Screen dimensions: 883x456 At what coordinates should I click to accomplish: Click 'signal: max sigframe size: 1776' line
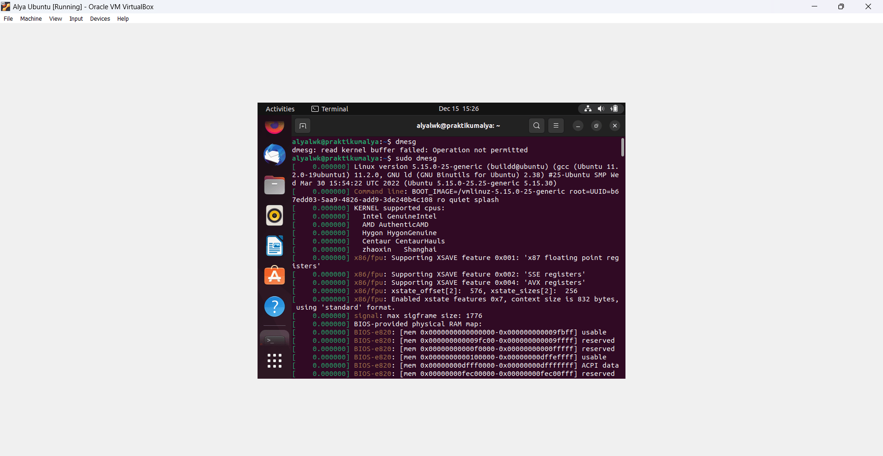tap(387, 316)
